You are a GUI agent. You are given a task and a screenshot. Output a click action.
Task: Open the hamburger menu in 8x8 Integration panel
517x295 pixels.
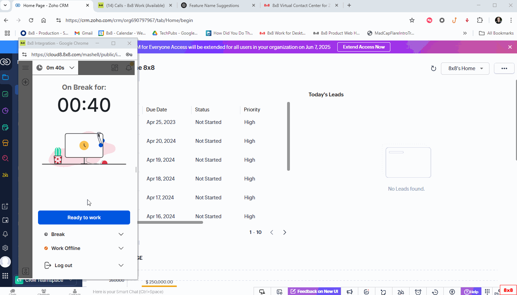[25, 68]
